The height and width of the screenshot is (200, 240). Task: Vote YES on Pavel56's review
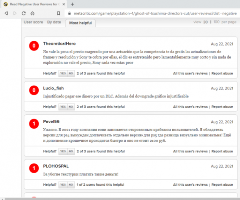pyautogui.click(x=63, y=151)
